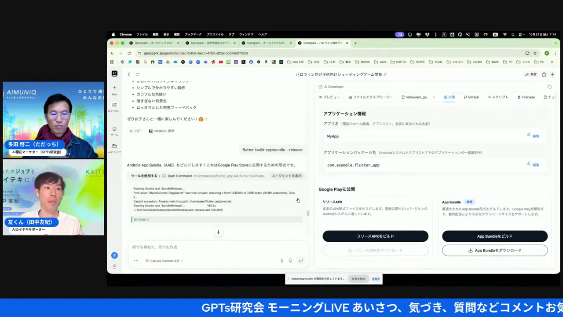Click the 共有 share button
Screen dimensions: 563x317
(x=531, y=75)
